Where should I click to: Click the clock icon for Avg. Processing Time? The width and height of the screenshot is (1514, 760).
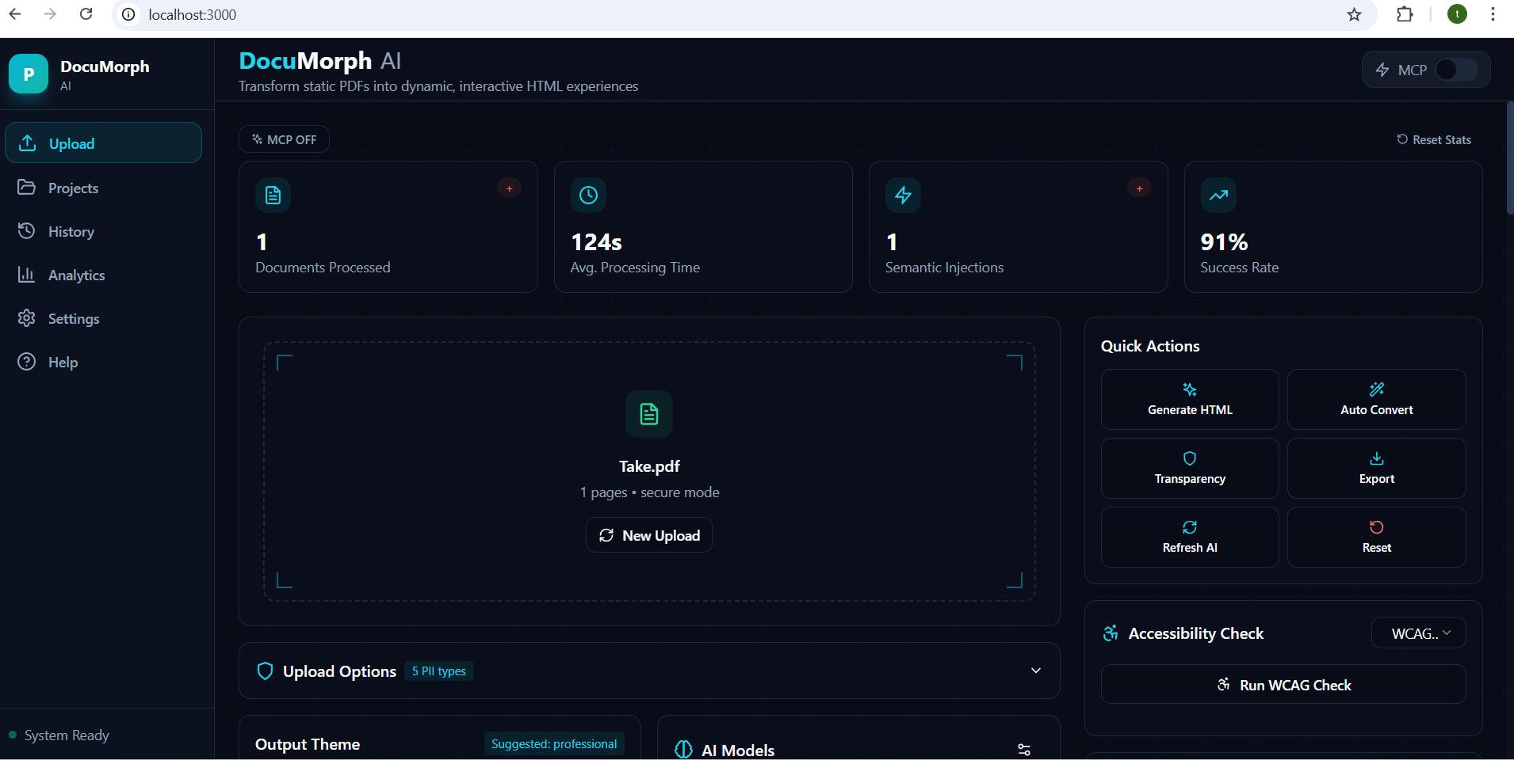coord(588,196)
